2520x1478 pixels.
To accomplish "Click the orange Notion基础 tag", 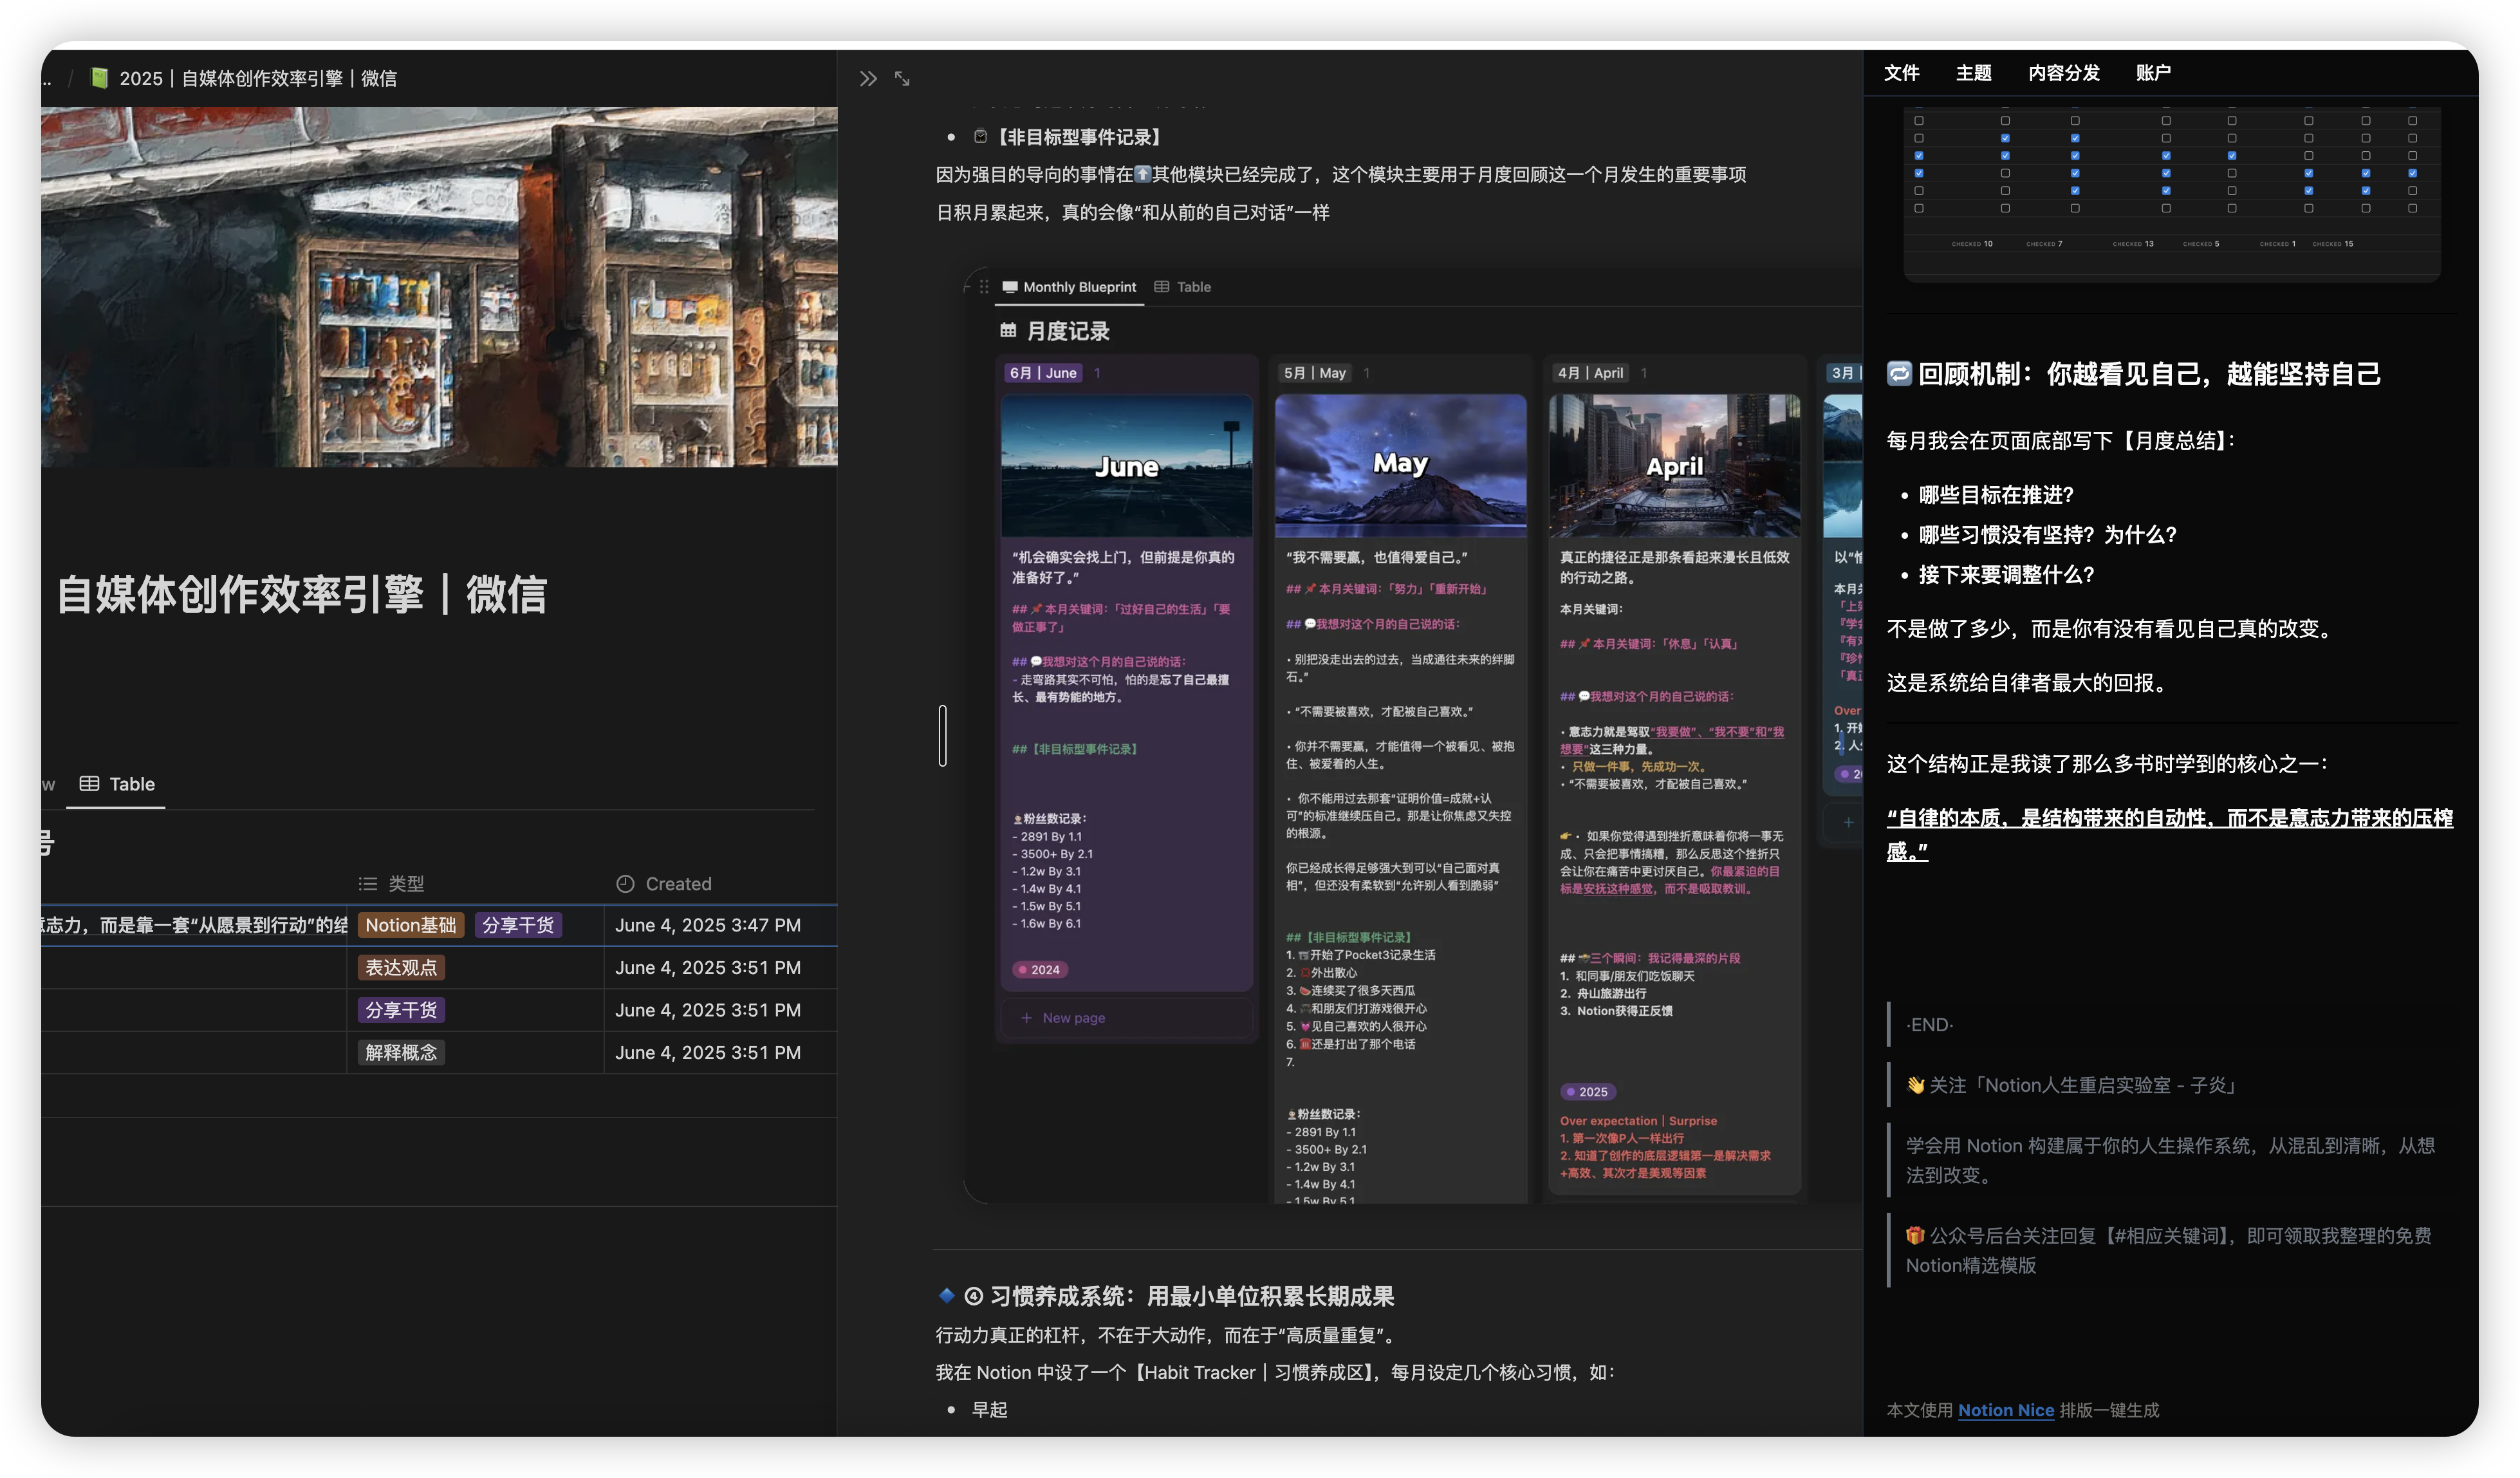I will pyautogui.click(x=410, y=925).
